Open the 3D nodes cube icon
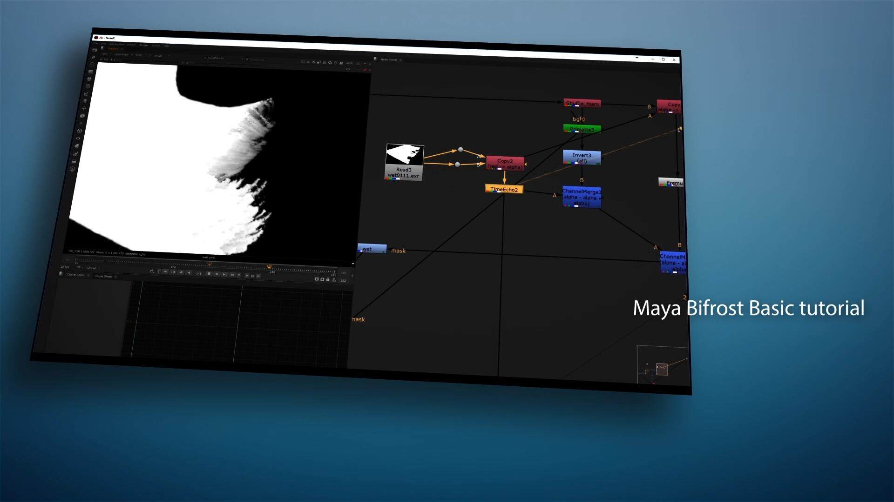The width and height of the screenshot is (894, 502). (x=82, y=116)
